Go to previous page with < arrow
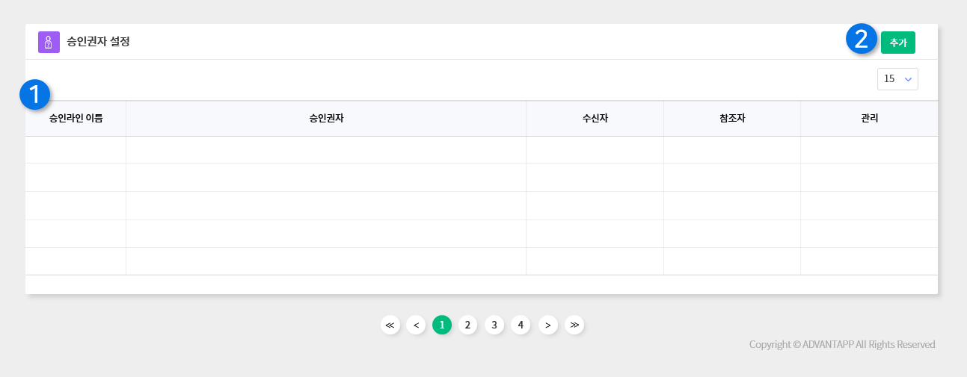The image size is (967, 377). (416, 325)
